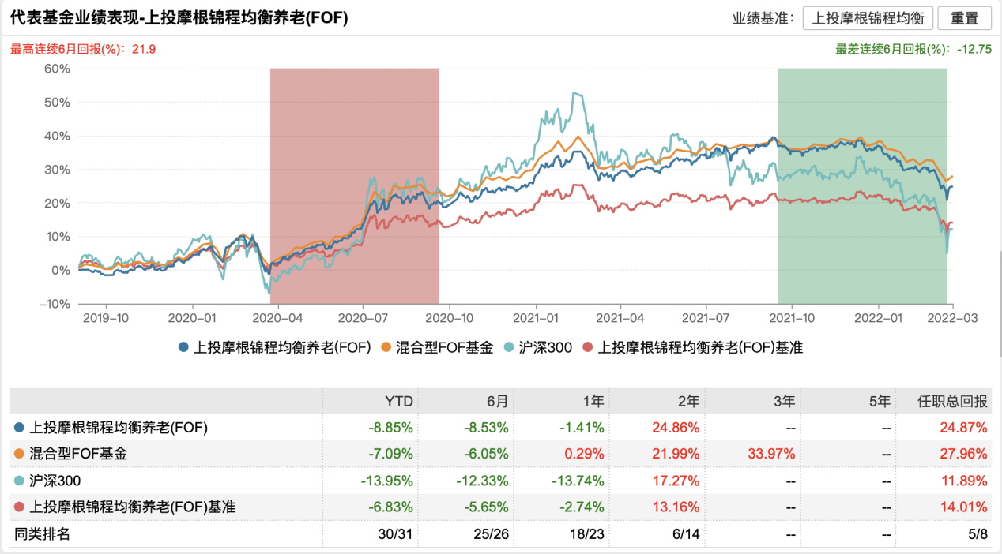Select the 6月 column header
Image resolution: width=1002 pixels, height=554 pixels.
(x=497, y=402)
